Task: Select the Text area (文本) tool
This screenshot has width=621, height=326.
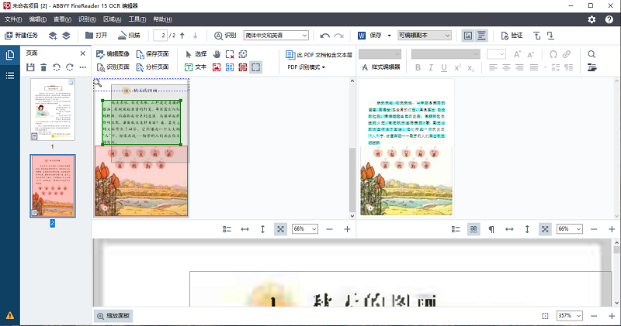Action: [196, 67]
